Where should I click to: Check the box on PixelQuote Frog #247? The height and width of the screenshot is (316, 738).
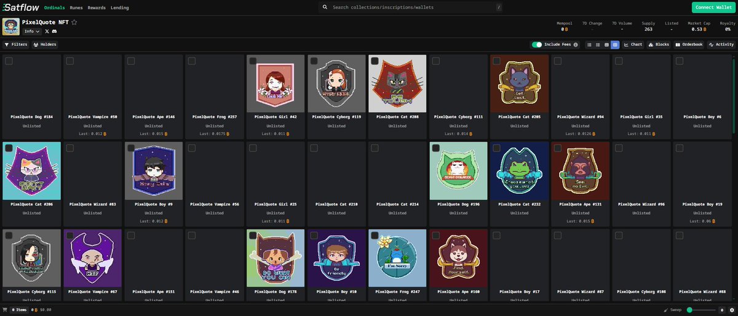point(375,235)
